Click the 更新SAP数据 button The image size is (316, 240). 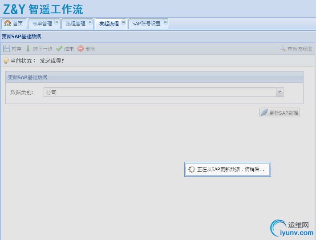coord(280,112)
